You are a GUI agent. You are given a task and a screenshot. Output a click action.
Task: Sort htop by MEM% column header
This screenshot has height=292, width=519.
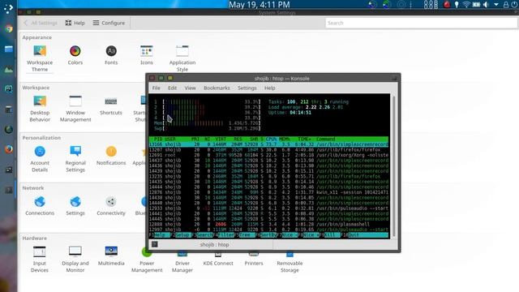click(x=285, y=139)
